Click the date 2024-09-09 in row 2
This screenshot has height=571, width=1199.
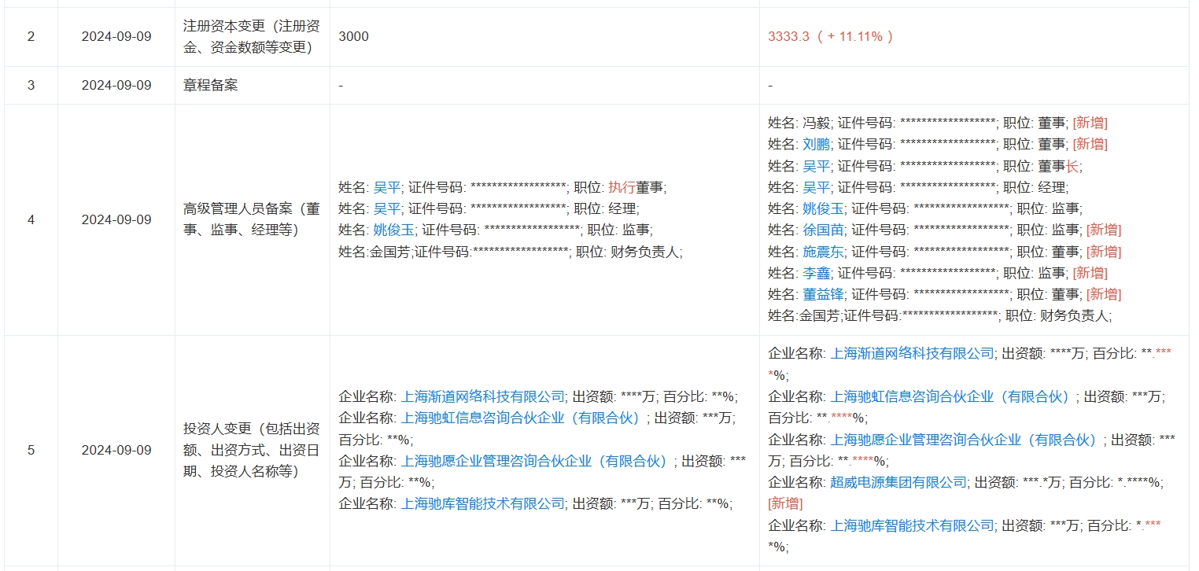pos(116,37)
